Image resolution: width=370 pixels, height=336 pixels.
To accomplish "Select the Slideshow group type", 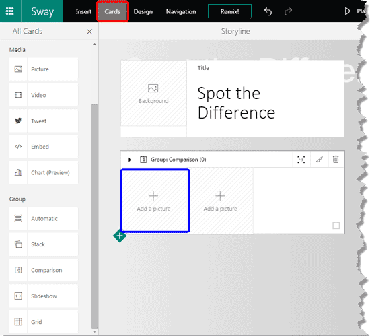I will (x=44, y=296).
